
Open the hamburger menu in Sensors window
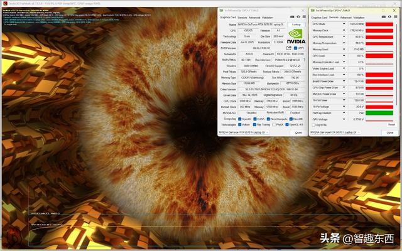click(x=396, y=17)
